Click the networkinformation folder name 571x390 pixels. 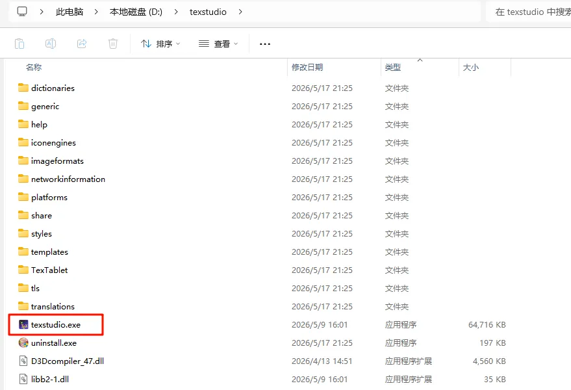tap(68, 179)
